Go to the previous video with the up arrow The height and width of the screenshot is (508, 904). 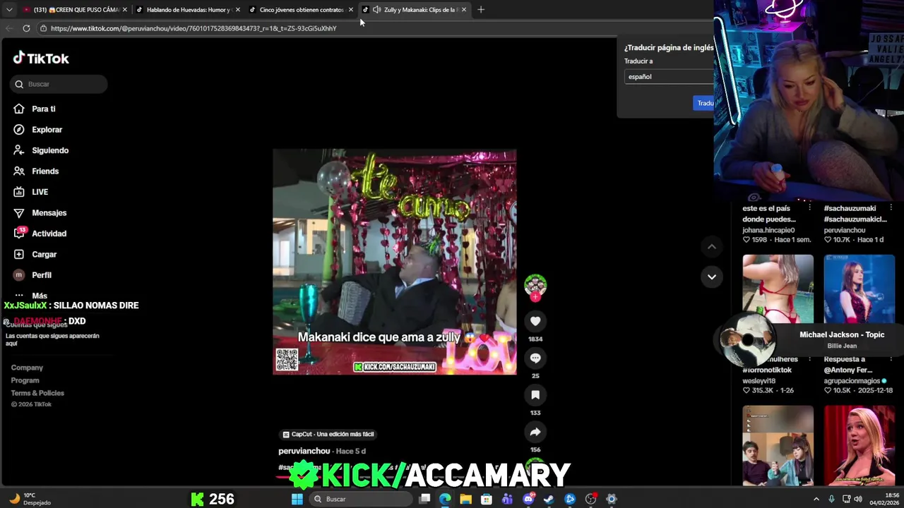pos(712,246)
